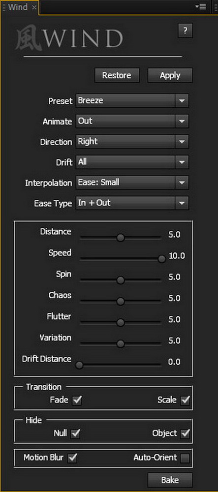This screenshot has width=218, height=492.
Task: Toggle Hide Null checkbox
Action: pos(75,433)
